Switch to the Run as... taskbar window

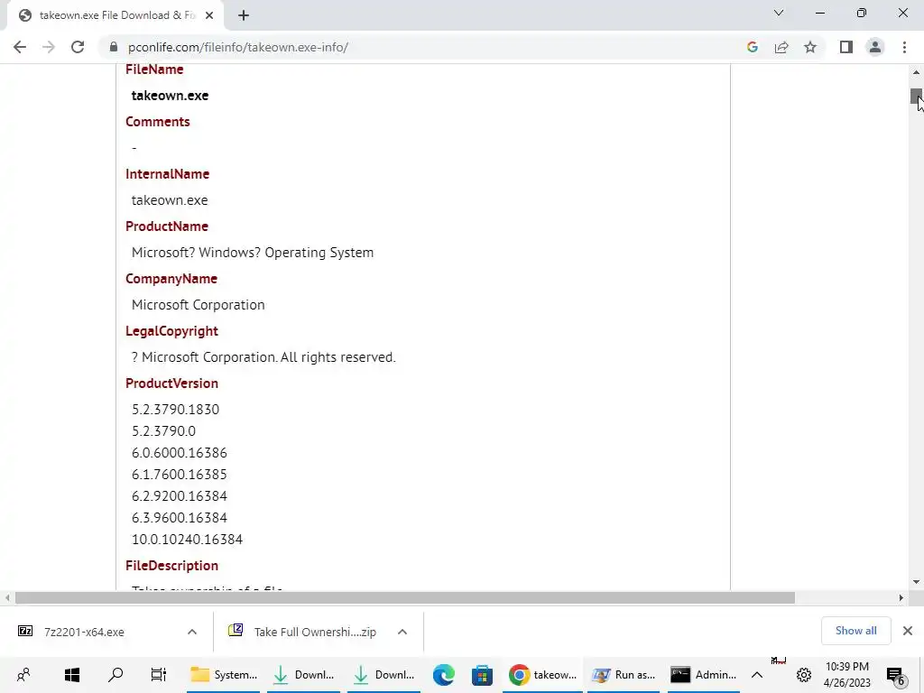point(624,675)
